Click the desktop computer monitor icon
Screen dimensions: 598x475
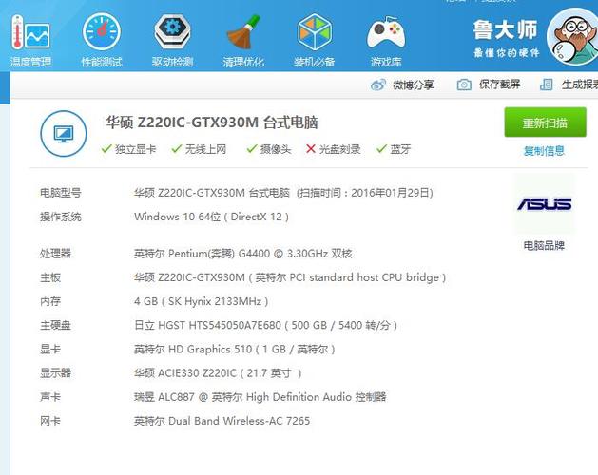coord(64,133)
